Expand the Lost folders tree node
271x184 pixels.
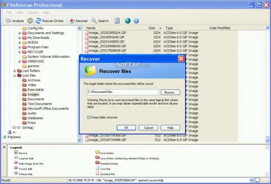coord(15,71)
